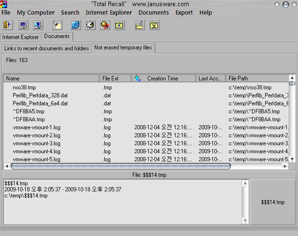Sort by the File Ext column header

click(115, 79)
